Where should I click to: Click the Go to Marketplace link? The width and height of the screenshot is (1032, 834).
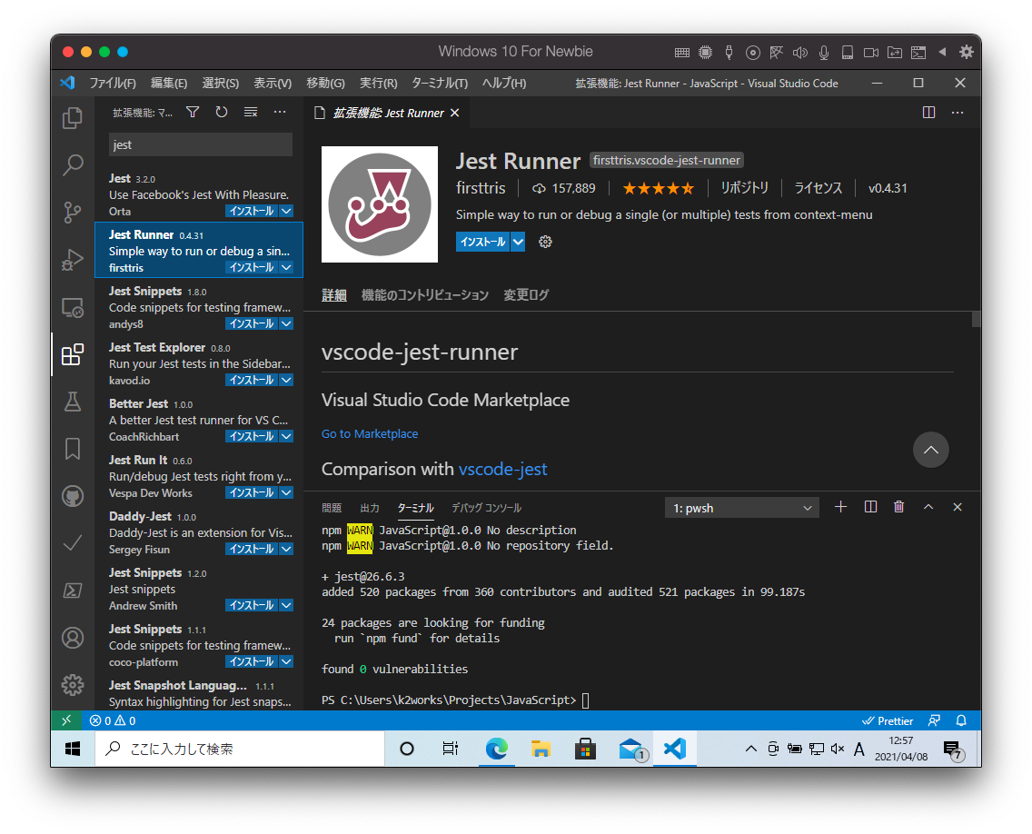(x=370, y=433)
